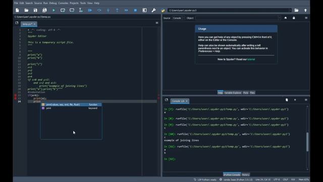Open the File menu
Image resolution: width=323 pixels, height=182 pixels.
tap(16, 3)
